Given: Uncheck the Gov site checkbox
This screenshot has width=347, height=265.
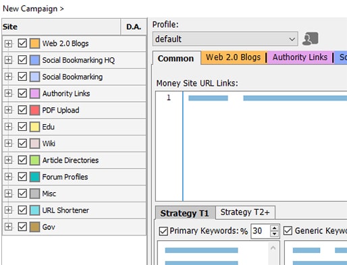Looking at the screenshot, I should [22, 227].
